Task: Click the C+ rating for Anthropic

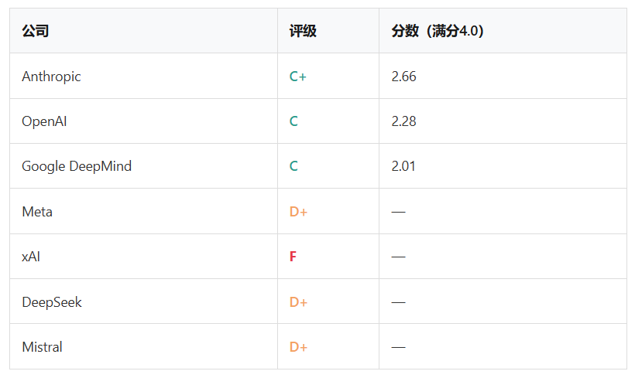Action: [297, 77]
